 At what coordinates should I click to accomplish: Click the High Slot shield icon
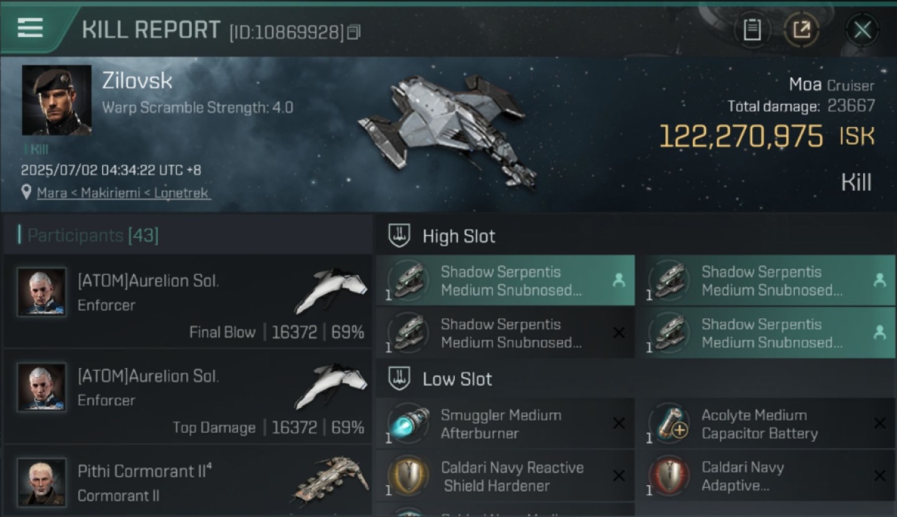coord(400,236)
